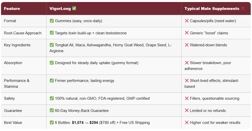Click the Typical Male Supplements header text

coord(212,9)
